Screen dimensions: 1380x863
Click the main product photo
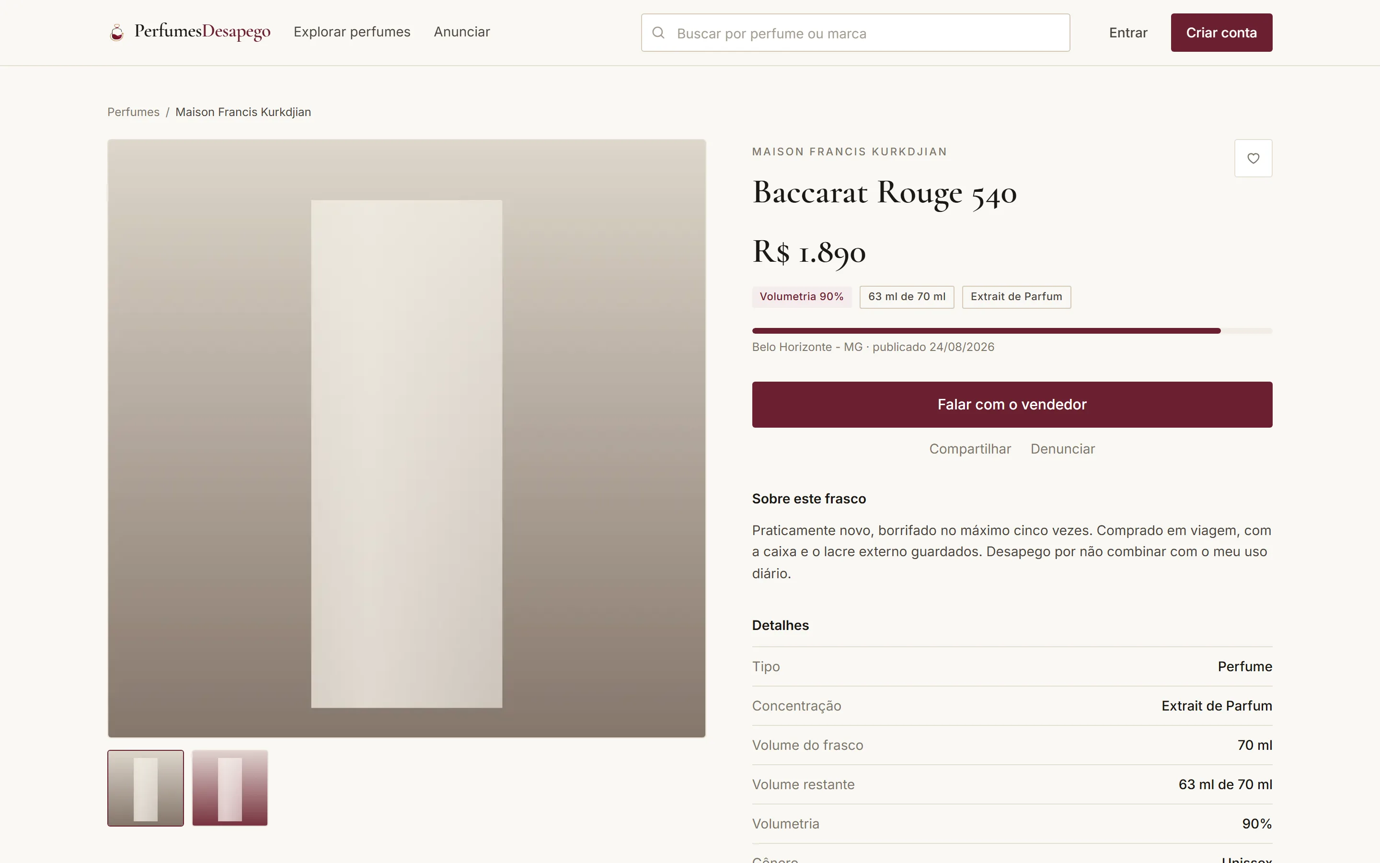point(407,438)
